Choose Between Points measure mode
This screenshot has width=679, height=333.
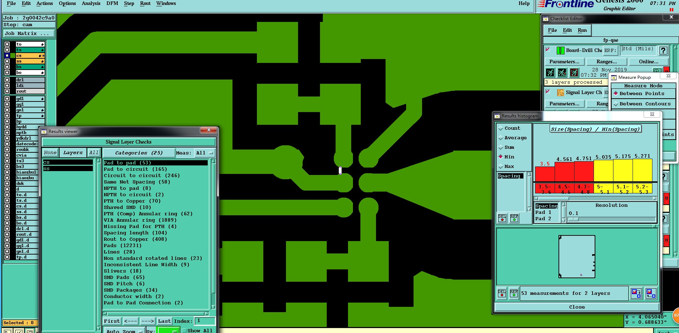coord(643,94)
